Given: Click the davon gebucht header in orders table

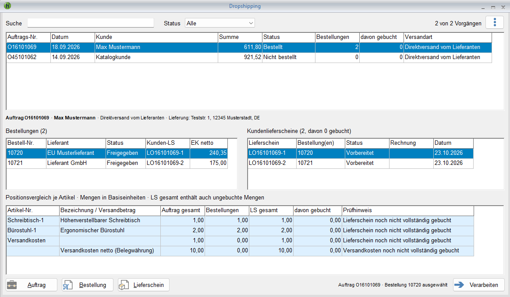Looking at the screenshot, I should click(x=382, y=37).
